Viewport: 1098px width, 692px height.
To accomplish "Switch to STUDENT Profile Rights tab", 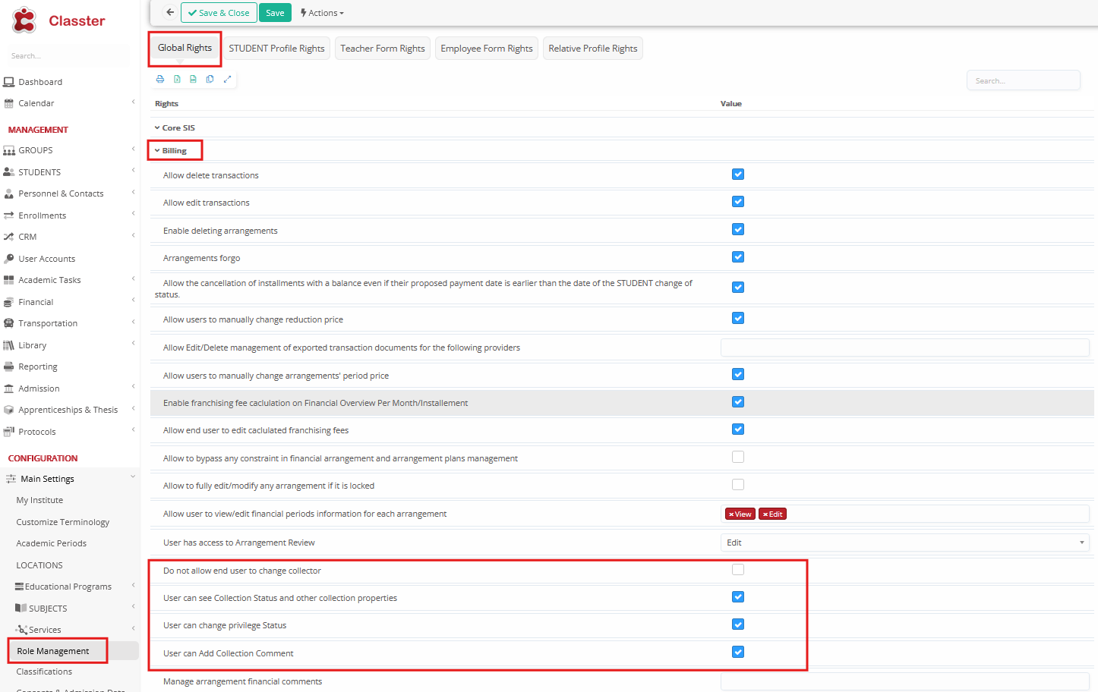I will pyautogui.click(x=276, y=49).
